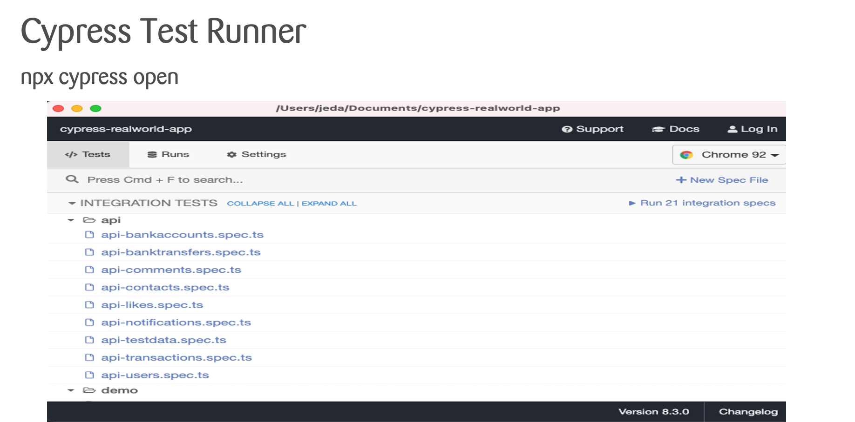
Task: Click file icon of api-banktransfers.spec.ts
Action: pyautogui.click(x=89, y=252)
